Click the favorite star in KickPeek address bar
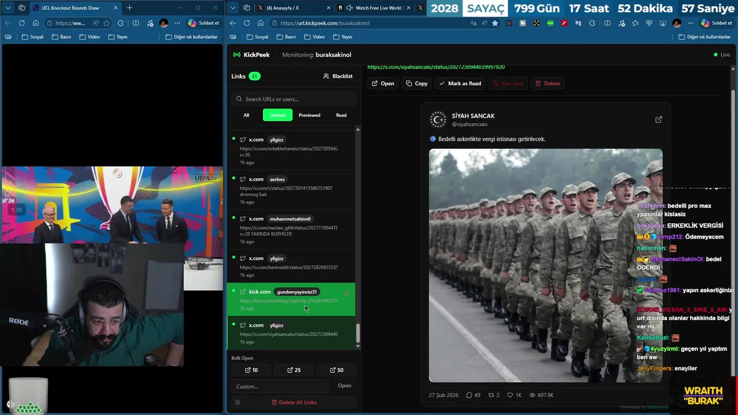This screenshot has width=738, height=415. [x=495, y=23]
